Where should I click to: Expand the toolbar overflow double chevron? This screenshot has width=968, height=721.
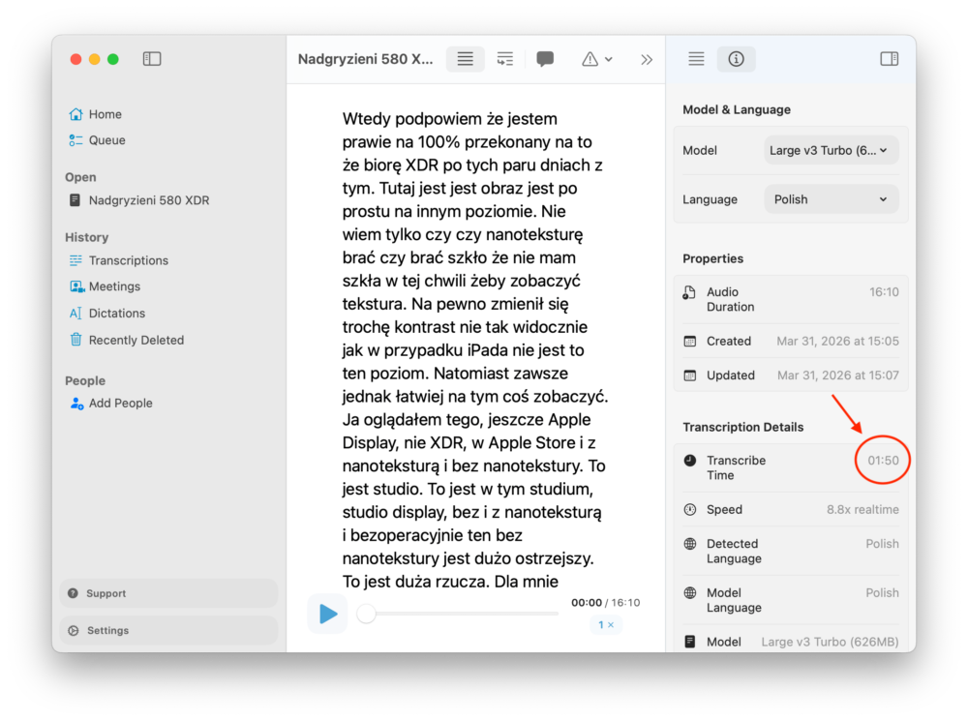[647, 59]
